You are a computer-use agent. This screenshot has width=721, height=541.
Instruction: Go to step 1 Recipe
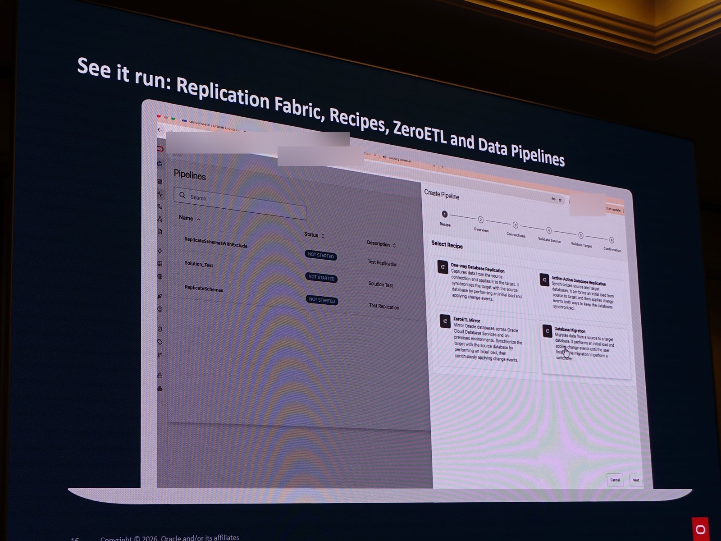click(x=445, y=218)
